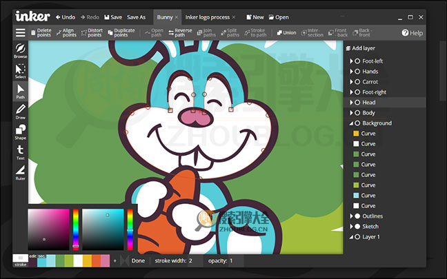Click the plus to add palette swatch
This screenshot has height=279, width=447.
coord(115,261)
